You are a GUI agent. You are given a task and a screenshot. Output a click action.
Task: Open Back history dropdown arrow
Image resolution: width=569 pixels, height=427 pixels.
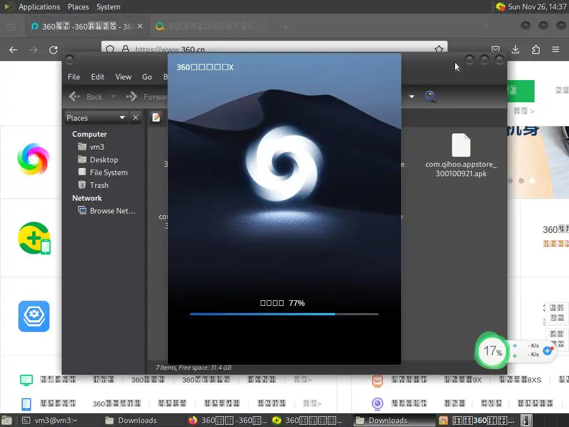click(113, 97)
